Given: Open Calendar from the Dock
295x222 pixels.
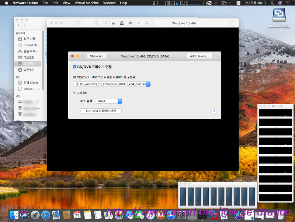Looking at the screenshot, I should [77, 215].
